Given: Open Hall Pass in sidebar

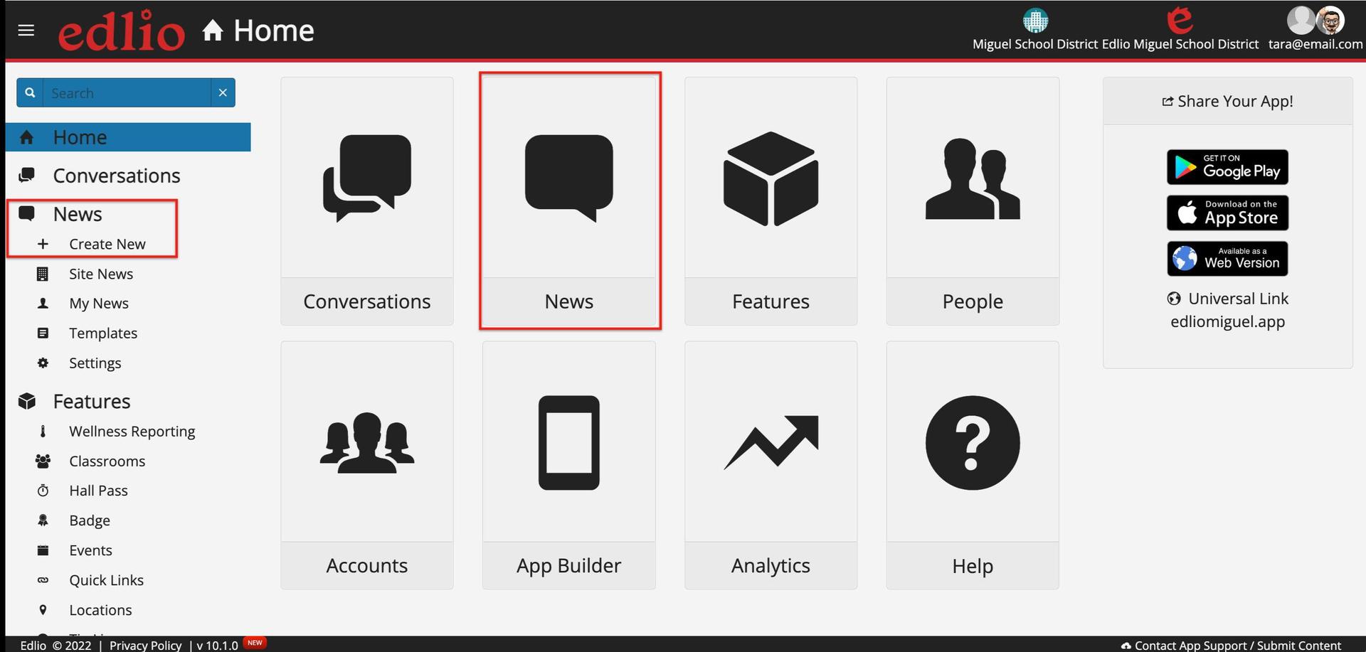Looking at the screenshot, I should pyautogui.click(x=98, y=491).
